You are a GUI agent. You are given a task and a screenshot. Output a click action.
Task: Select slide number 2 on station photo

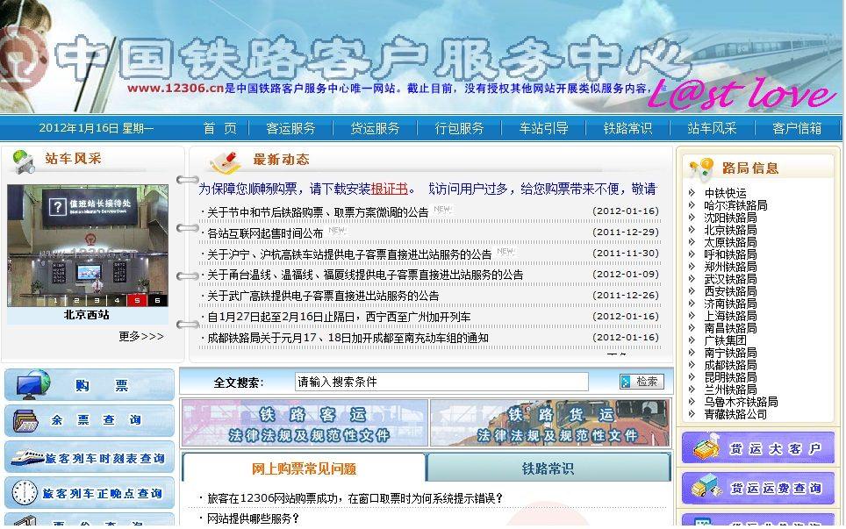click(76, 300)
